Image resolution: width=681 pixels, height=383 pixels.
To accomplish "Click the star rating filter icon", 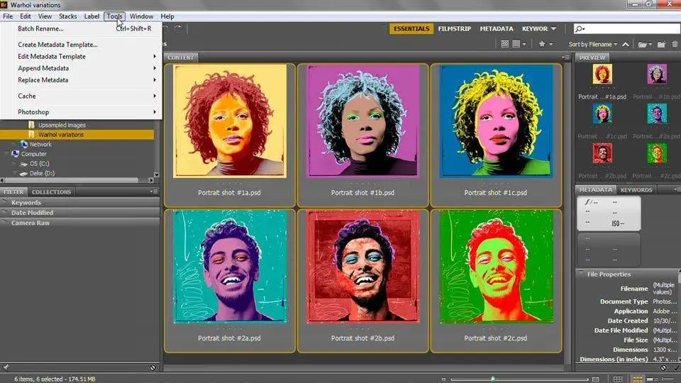I will click(x=542, y=44).
